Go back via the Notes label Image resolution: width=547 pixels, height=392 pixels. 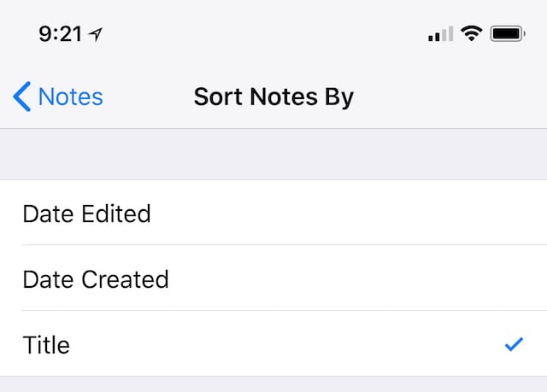[71, 97]
